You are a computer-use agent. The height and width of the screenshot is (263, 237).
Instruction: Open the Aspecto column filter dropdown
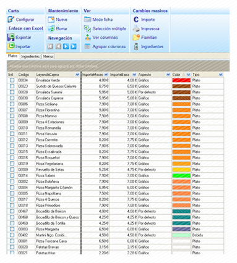click(x=168, y=75)
